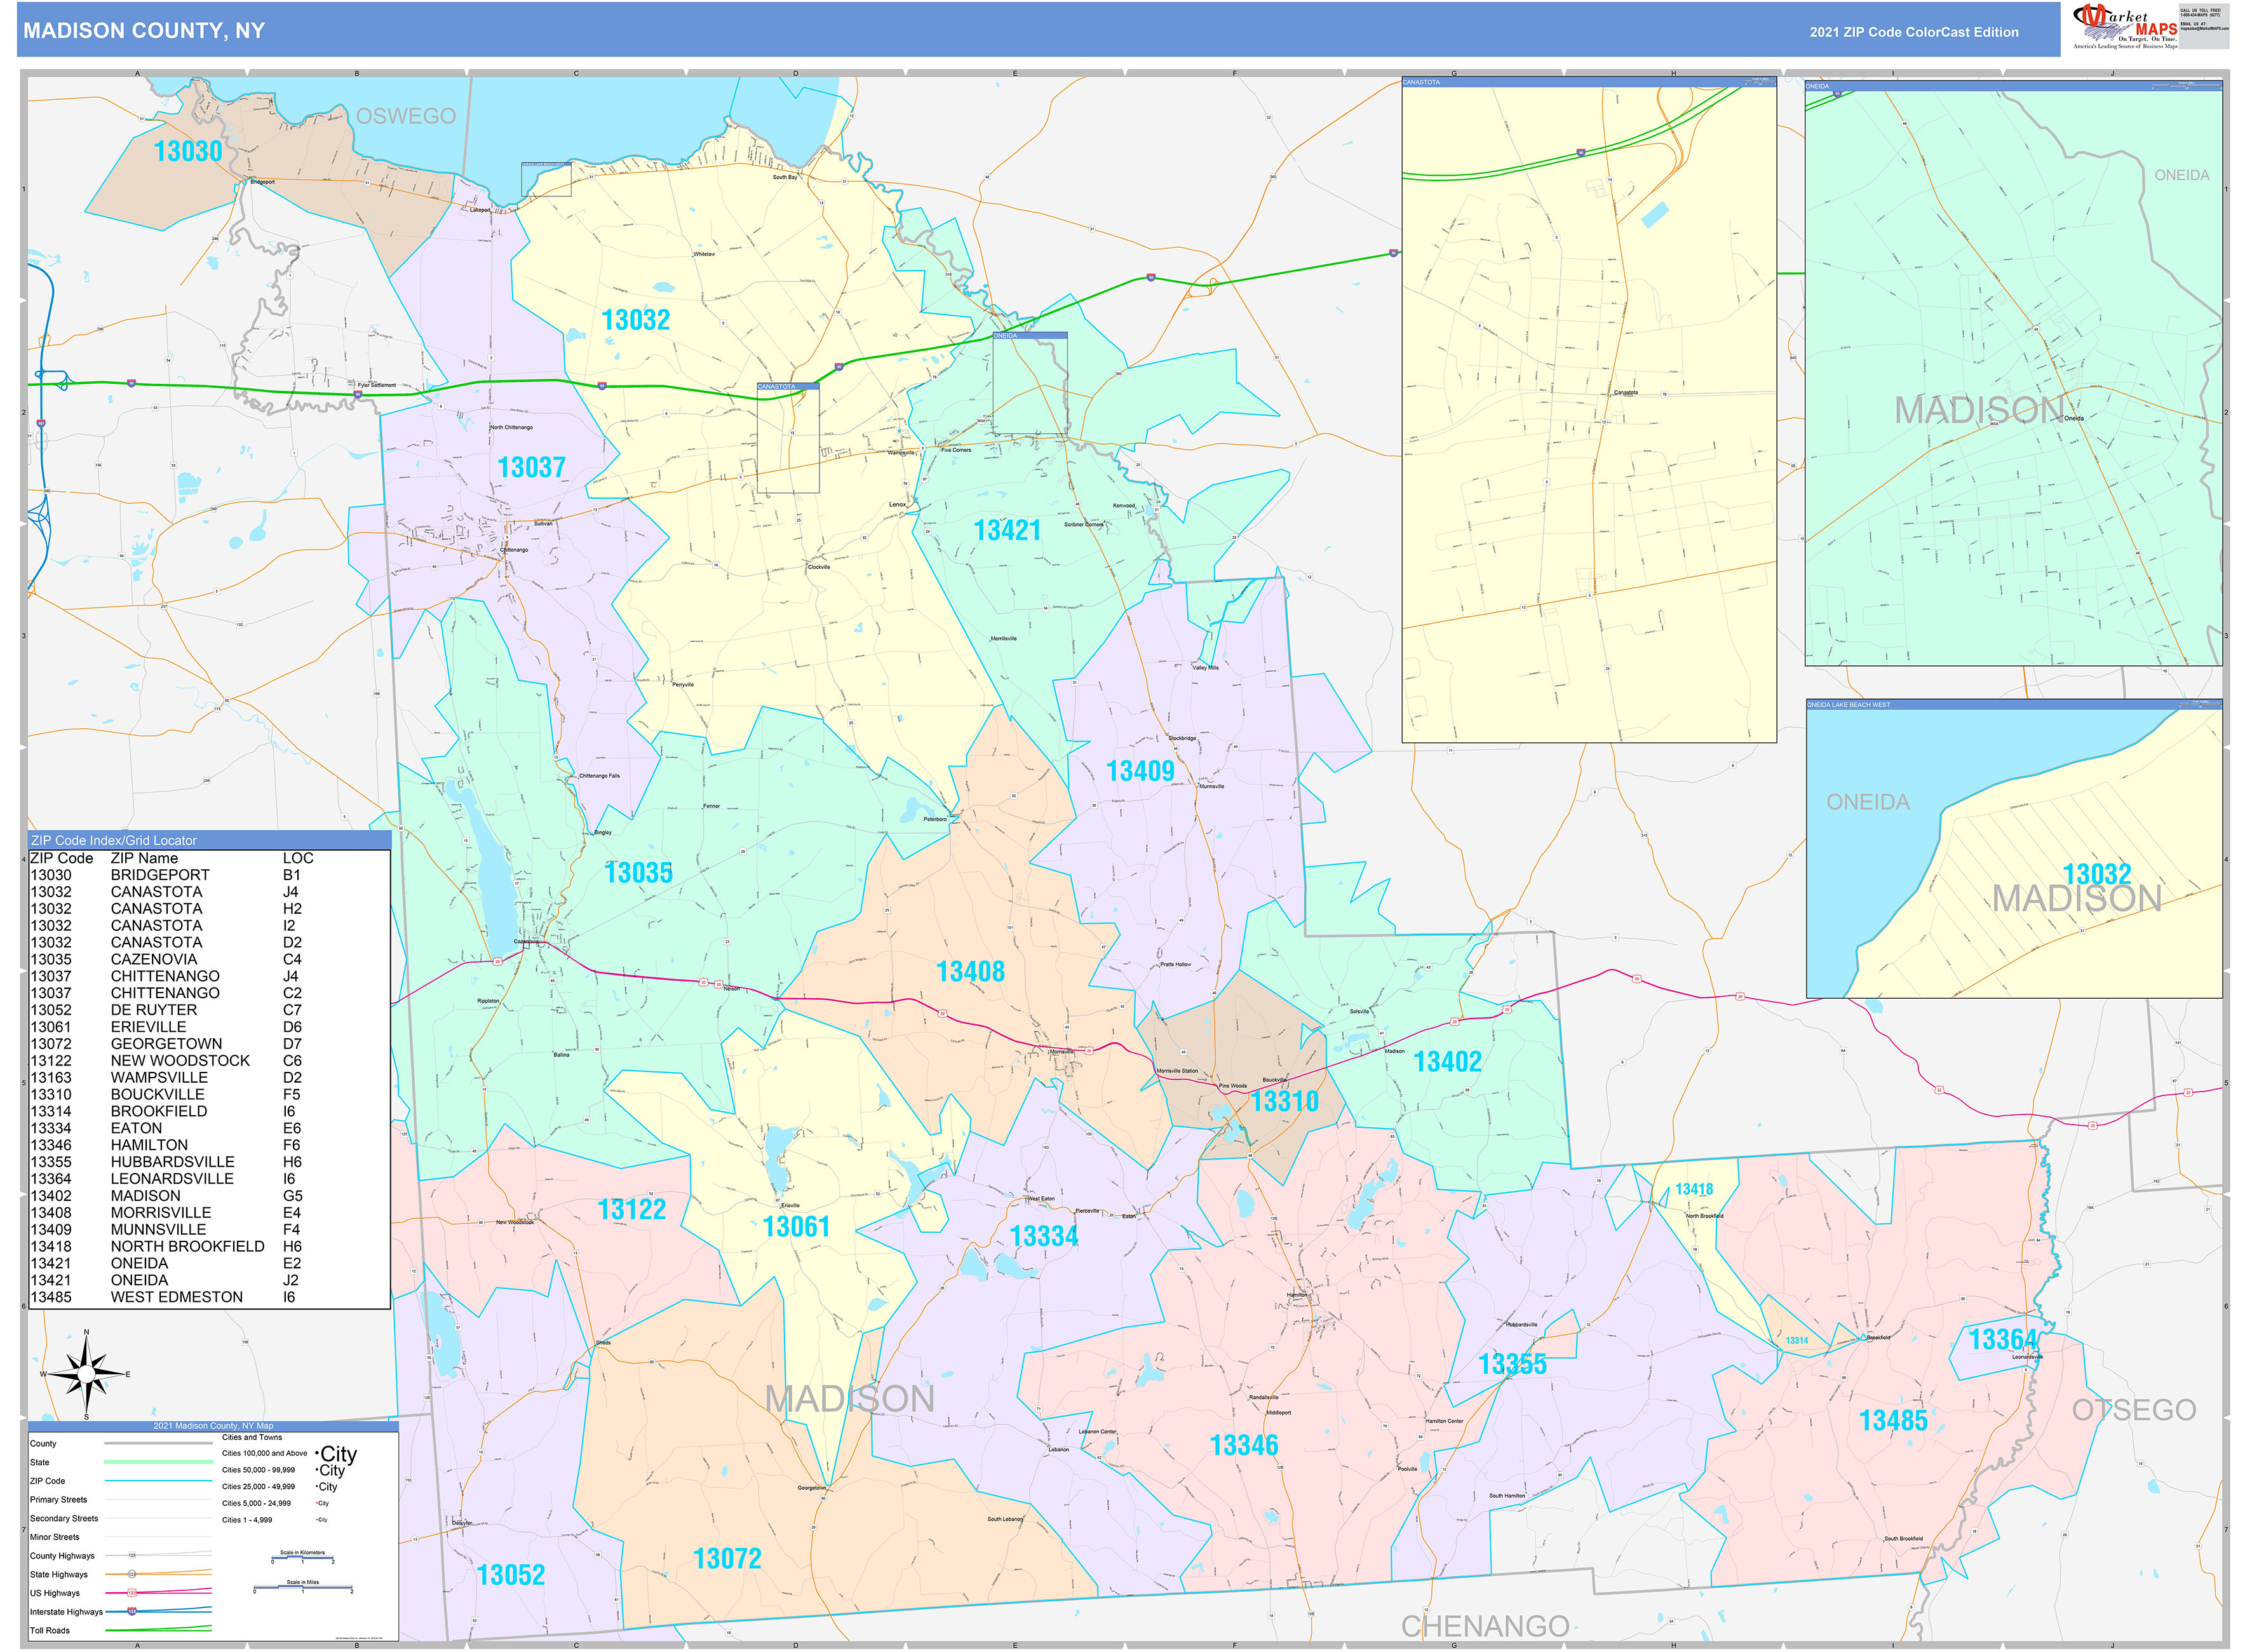
Task: Click the 2021 Madison County, NY Map legend title
Action: (212, 1426)
